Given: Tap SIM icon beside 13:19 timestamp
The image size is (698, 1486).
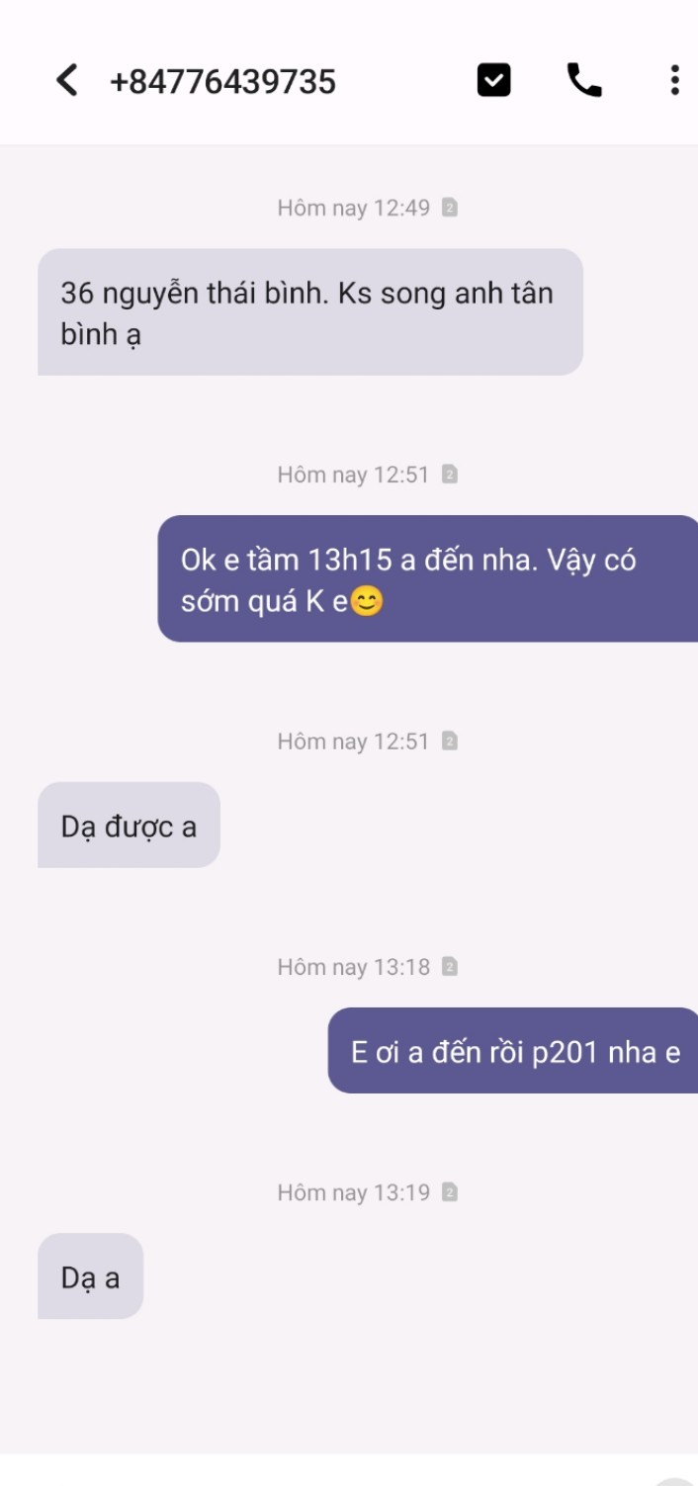Looking at the screenshot, I should 449,1192.
